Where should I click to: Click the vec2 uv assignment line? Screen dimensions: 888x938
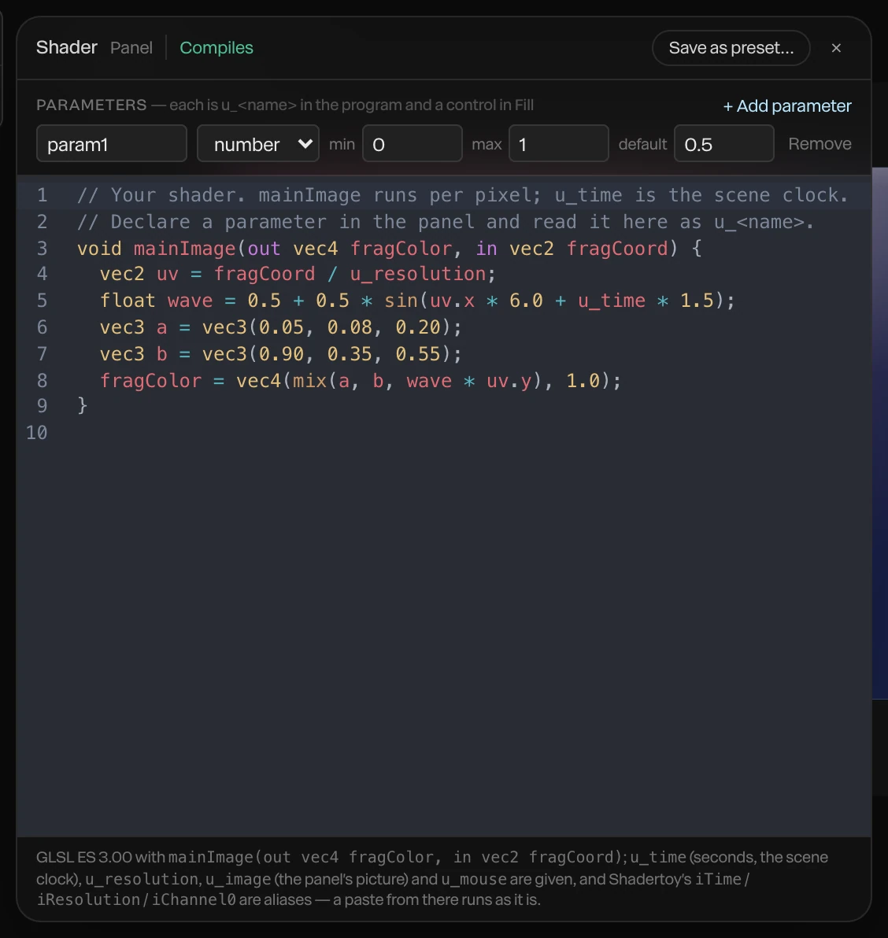pyautogui.click(x=298, y=274)
